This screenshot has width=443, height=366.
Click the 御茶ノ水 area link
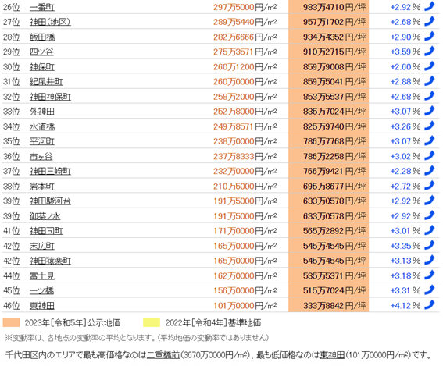pos(45,216)
